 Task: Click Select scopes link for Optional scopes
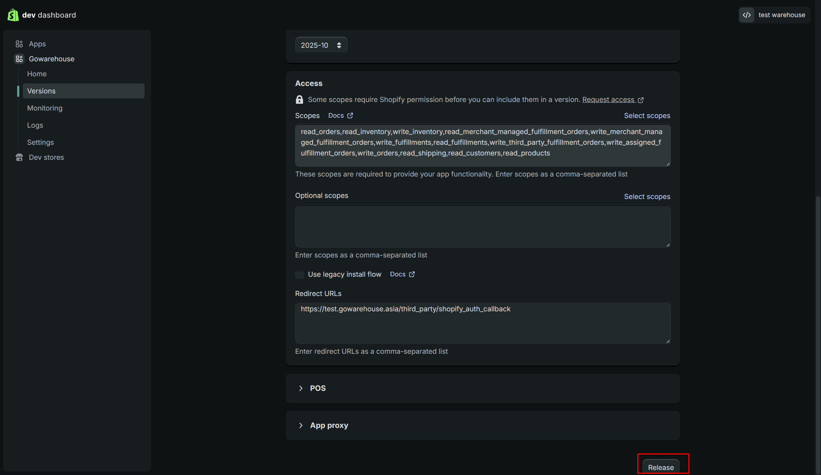647,196
